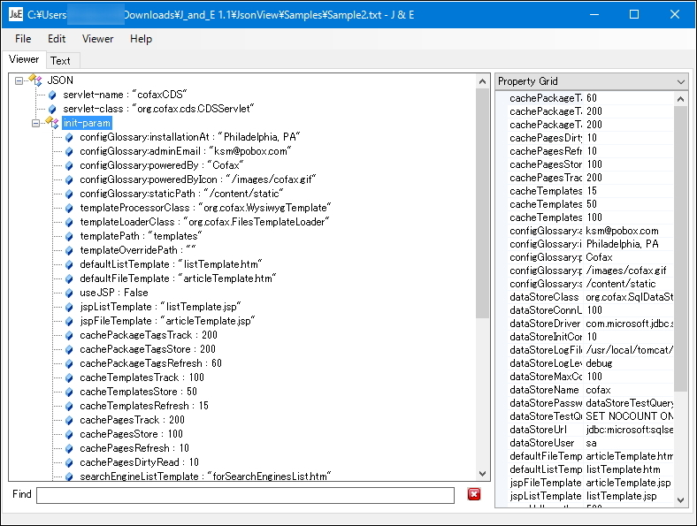Click property grid scroll up arrow

(680, 99)
